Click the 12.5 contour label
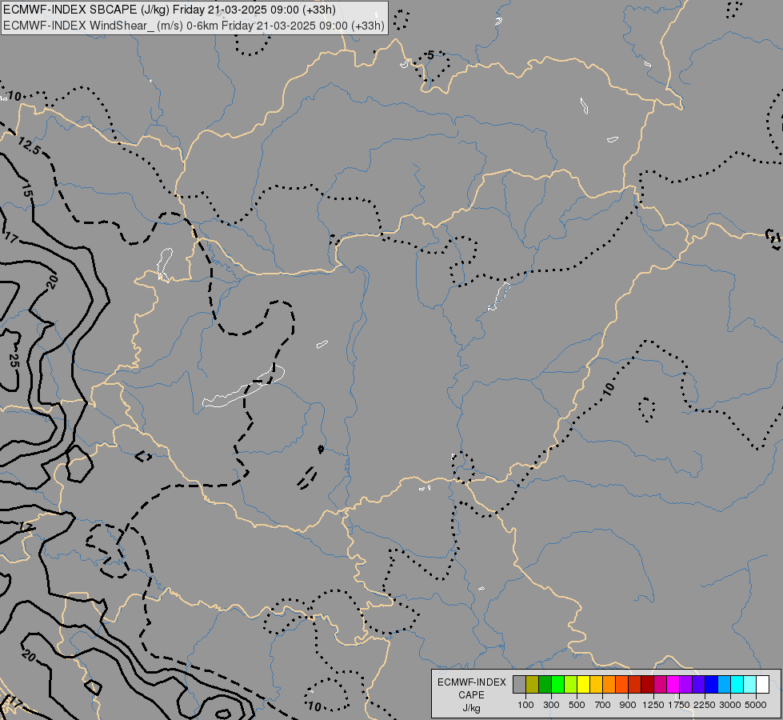Screen dimensions: 783x720 (29, 146)
